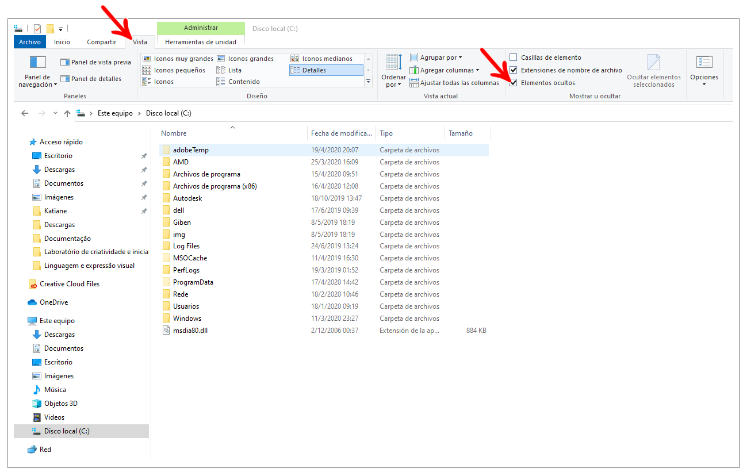Click Ajustar todas las columnas

454,83
